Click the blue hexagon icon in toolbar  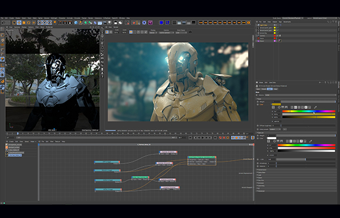tap(161, 22)
